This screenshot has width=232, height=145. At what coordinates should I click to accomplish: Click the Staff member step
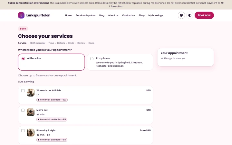pos(37,43)
